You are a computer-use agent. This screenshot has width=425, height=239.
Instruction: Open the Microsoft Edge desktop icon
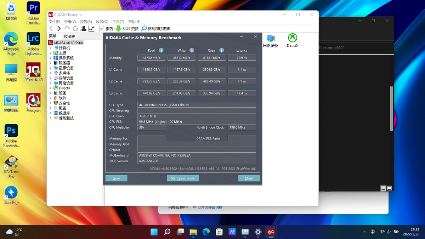click(11, 44)
